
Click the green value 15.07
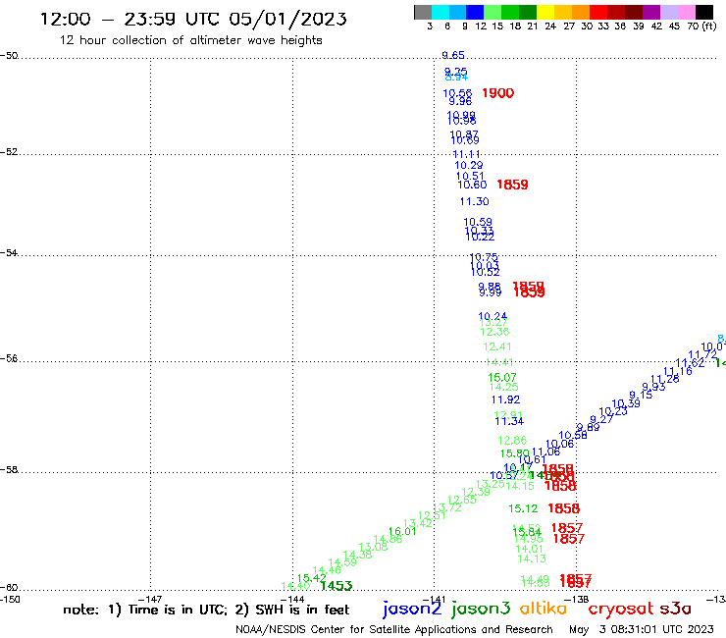(502, 377)
